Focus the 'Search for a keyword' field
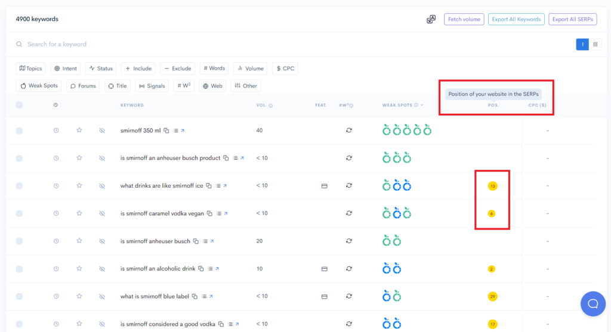This screenshot has width=611, height=332. pyautogui.click(x=292, y=44)
